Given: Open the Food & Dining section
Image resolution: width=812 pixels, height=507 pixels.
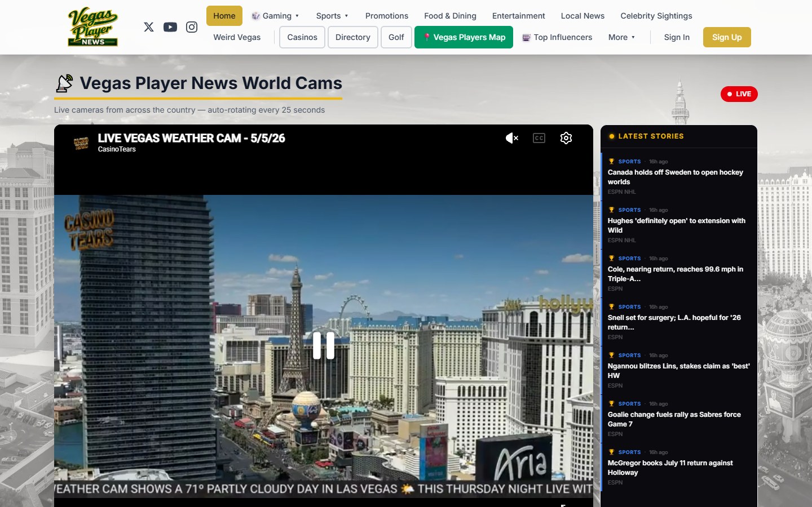Looking at the screenshot, I should coord(450,16).
